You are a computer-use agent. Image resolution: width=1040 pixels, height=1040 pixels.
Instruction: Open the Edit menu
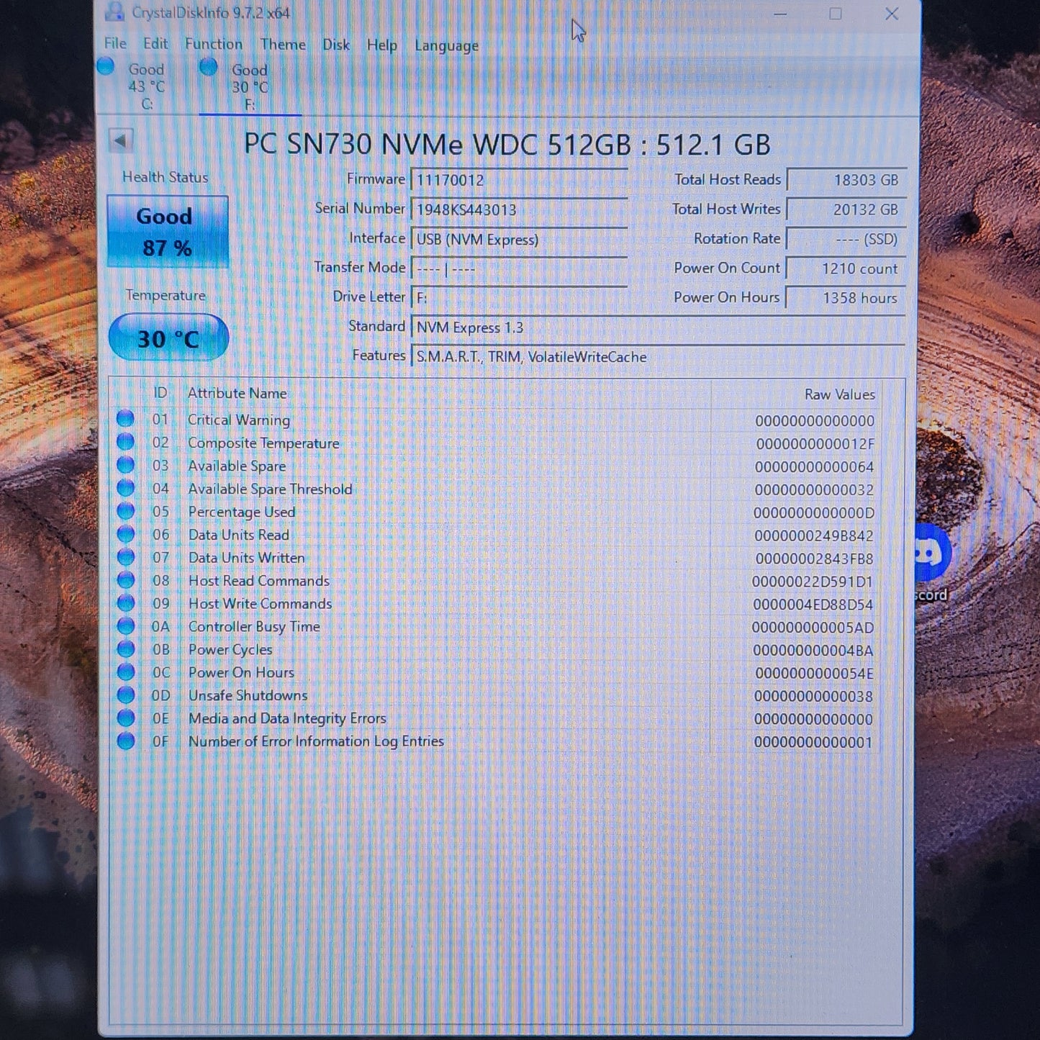point(155,43)
